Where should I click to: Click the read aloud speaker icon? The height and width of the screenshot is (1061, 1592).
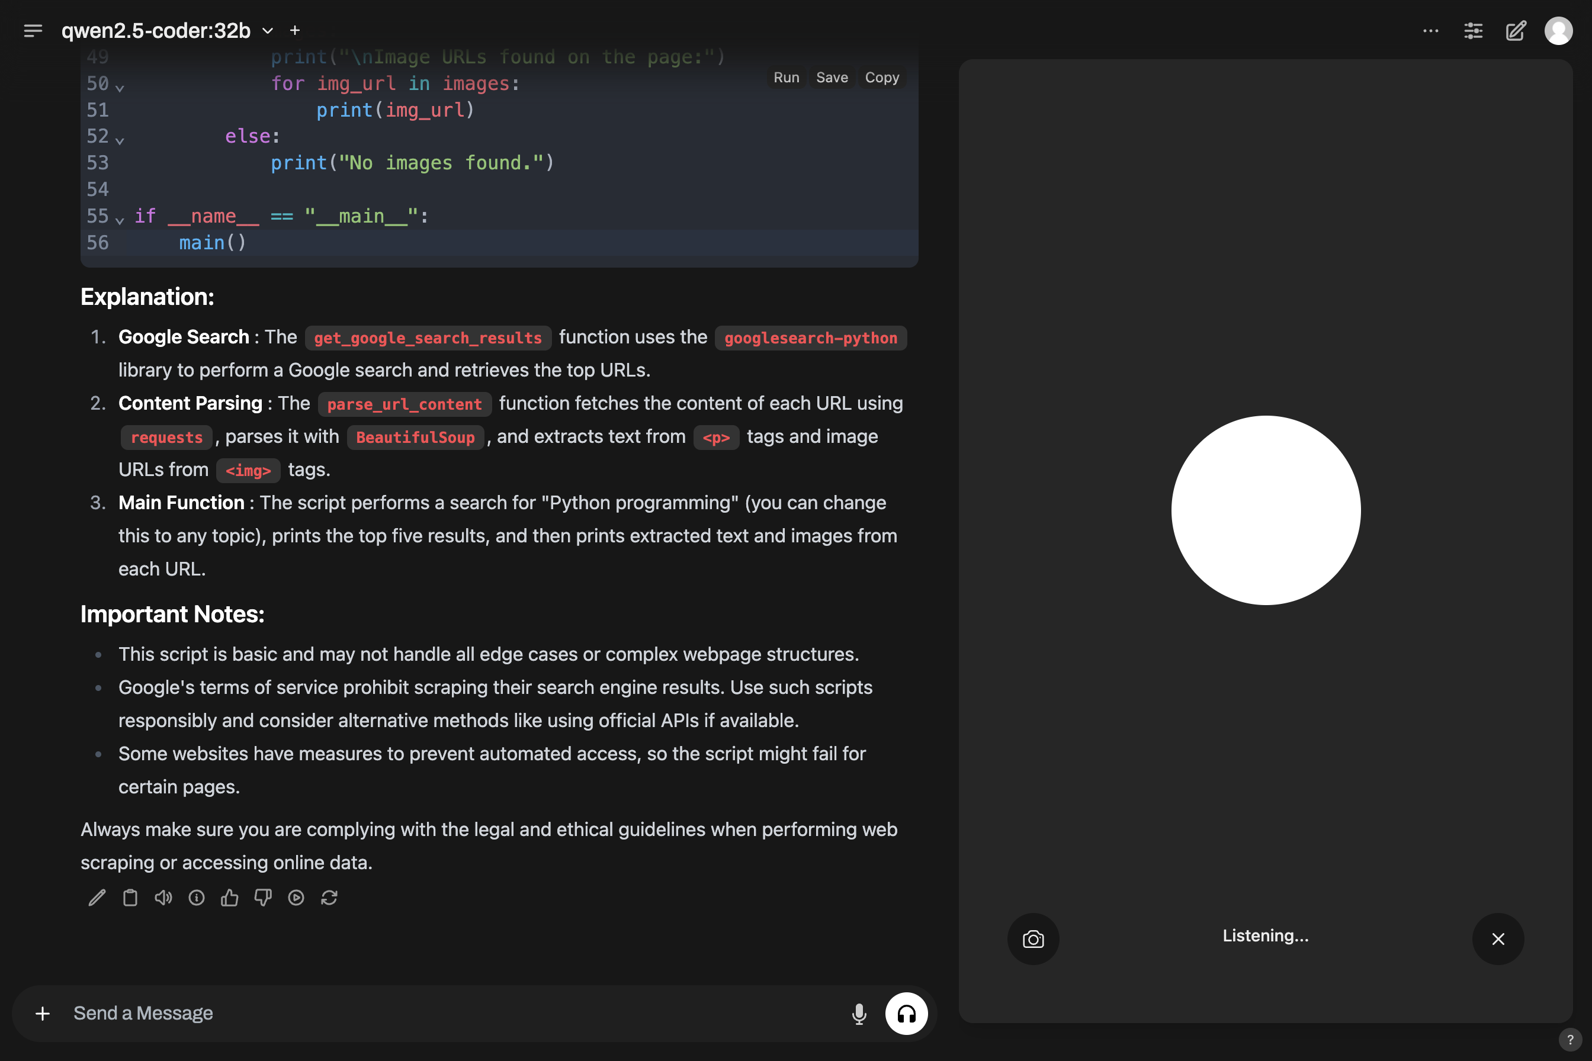click(163, 897)
